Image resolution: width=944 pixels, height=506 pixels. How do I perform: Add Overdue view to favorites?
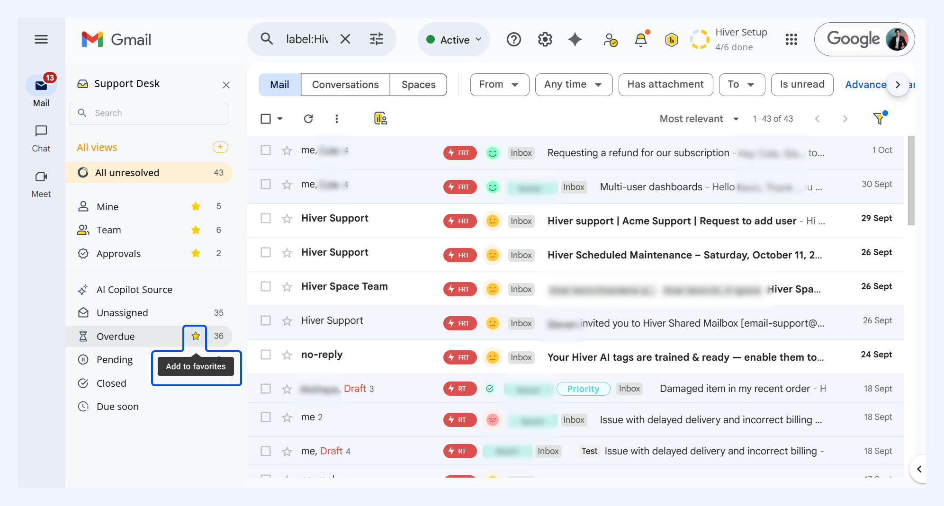[x=196, y=336]
